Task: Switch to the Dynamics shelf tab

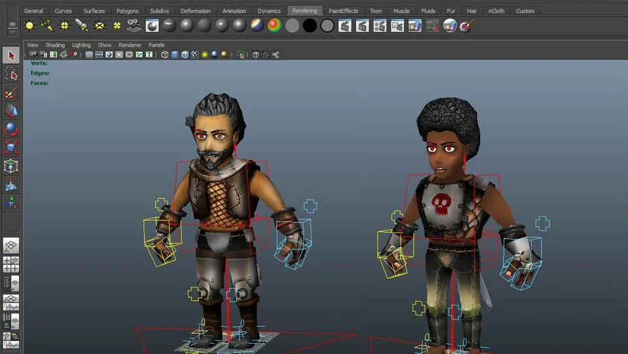Action: [269, 11]
